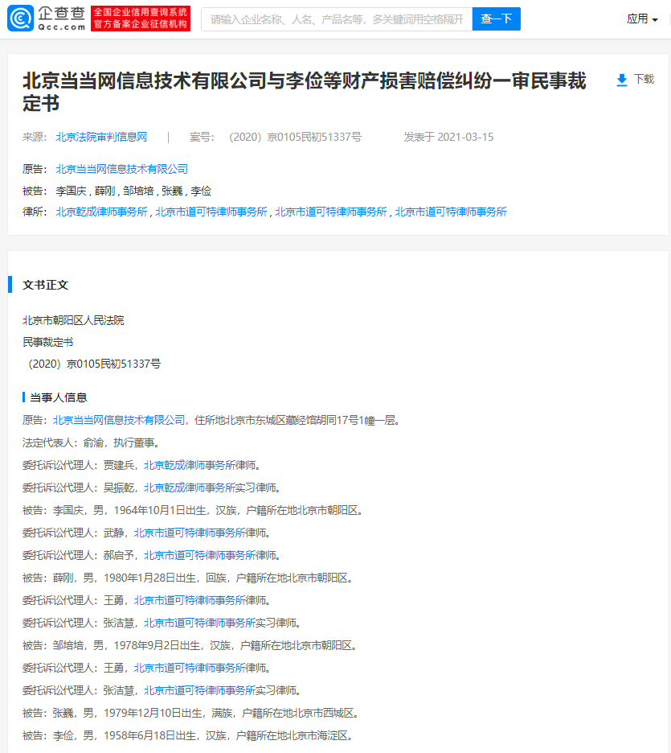Click defendant name 张巍 in 被告 summary row
Viewport: 671px width, 753px height.
tap(172, 191)
